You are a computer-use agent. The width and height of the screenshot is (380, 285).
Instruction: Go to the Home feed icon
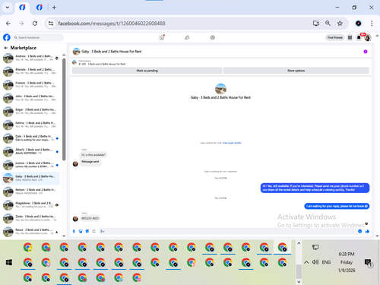(x=162, y=37)
